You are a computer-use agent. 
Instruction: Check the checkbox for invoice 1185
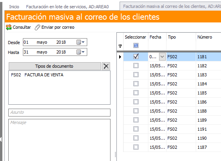pos(136,93)
